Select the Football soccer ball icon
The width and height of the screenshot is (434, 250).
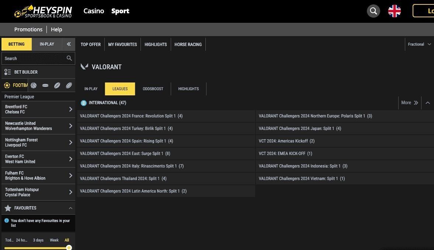click(7, 85)
